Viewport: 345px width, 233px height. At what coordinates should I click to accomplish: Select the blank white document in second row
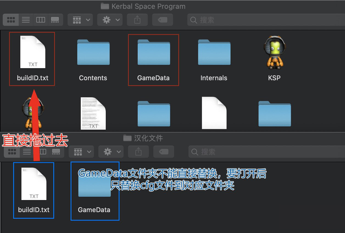[214, 113]
